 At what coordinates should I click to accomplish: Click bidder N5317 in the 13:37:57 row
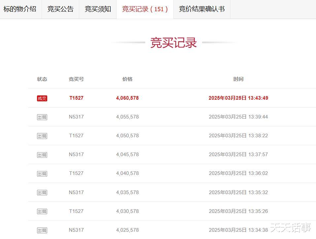pos(76,154)
